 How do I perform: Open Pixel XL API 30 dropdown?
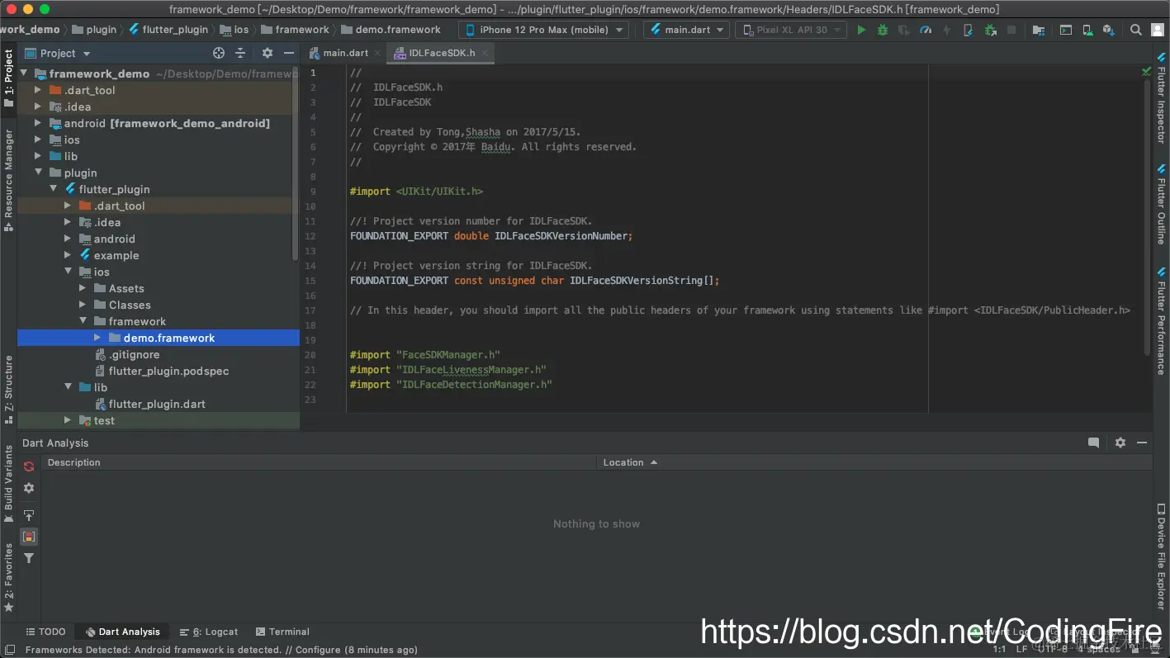pos(790,30)
